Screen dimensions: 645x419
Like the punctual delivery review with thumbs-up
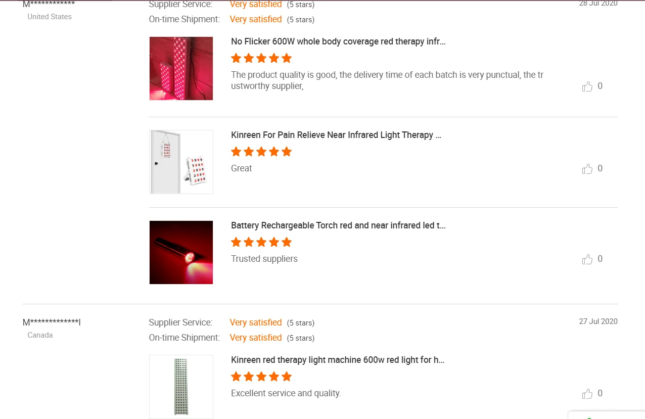587,86
